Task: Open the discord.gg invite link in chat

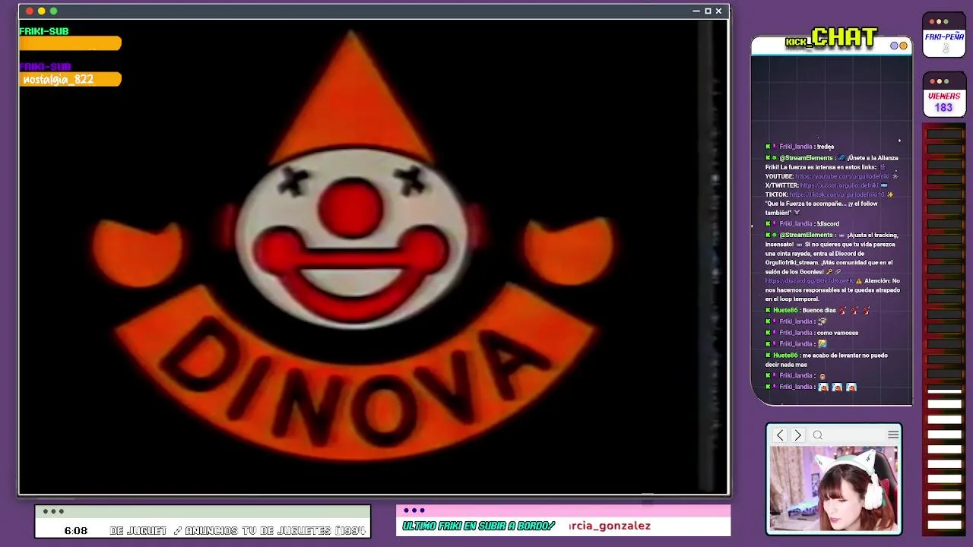Action: [809, 281]
